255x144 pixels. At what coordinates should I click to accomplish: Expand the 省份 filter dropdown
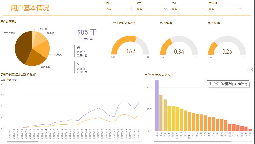pyautogui.click(x=118, y=9)
